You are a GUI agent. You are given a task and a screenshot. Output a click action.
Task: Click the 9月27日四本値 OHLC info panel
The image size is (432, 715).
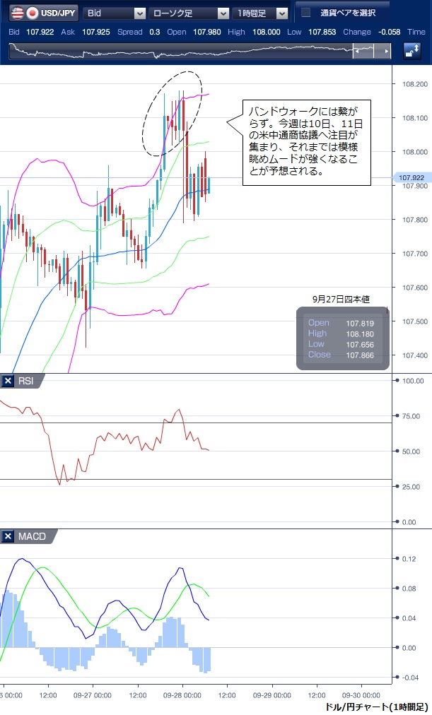click(342, 338)
